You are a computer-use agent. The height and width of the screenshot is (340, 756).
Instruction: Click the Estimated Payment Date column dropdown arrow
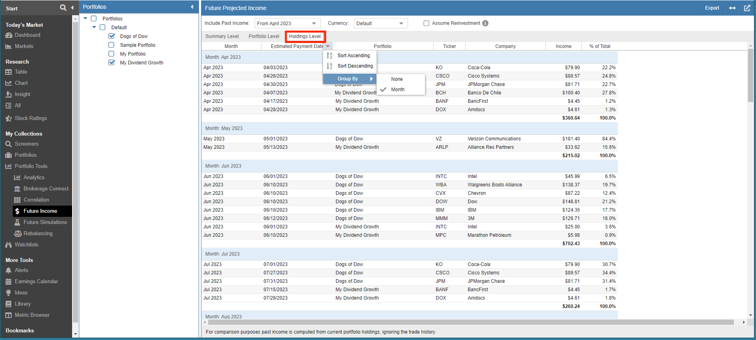[x=328, y=46]
